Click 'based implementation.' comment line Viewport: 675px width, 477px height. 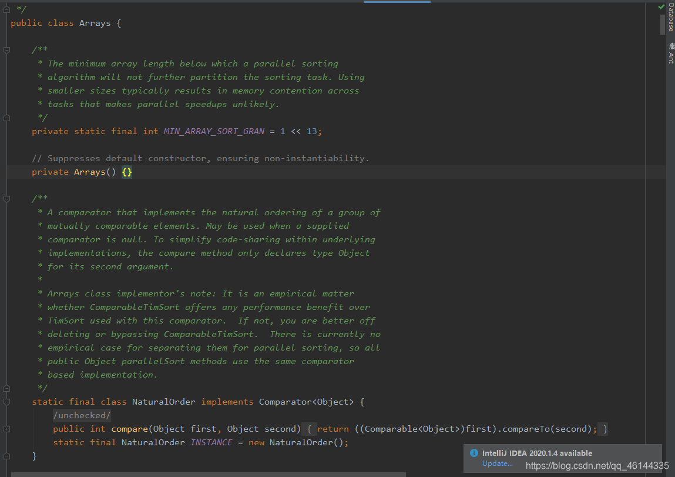coord(102,375)
